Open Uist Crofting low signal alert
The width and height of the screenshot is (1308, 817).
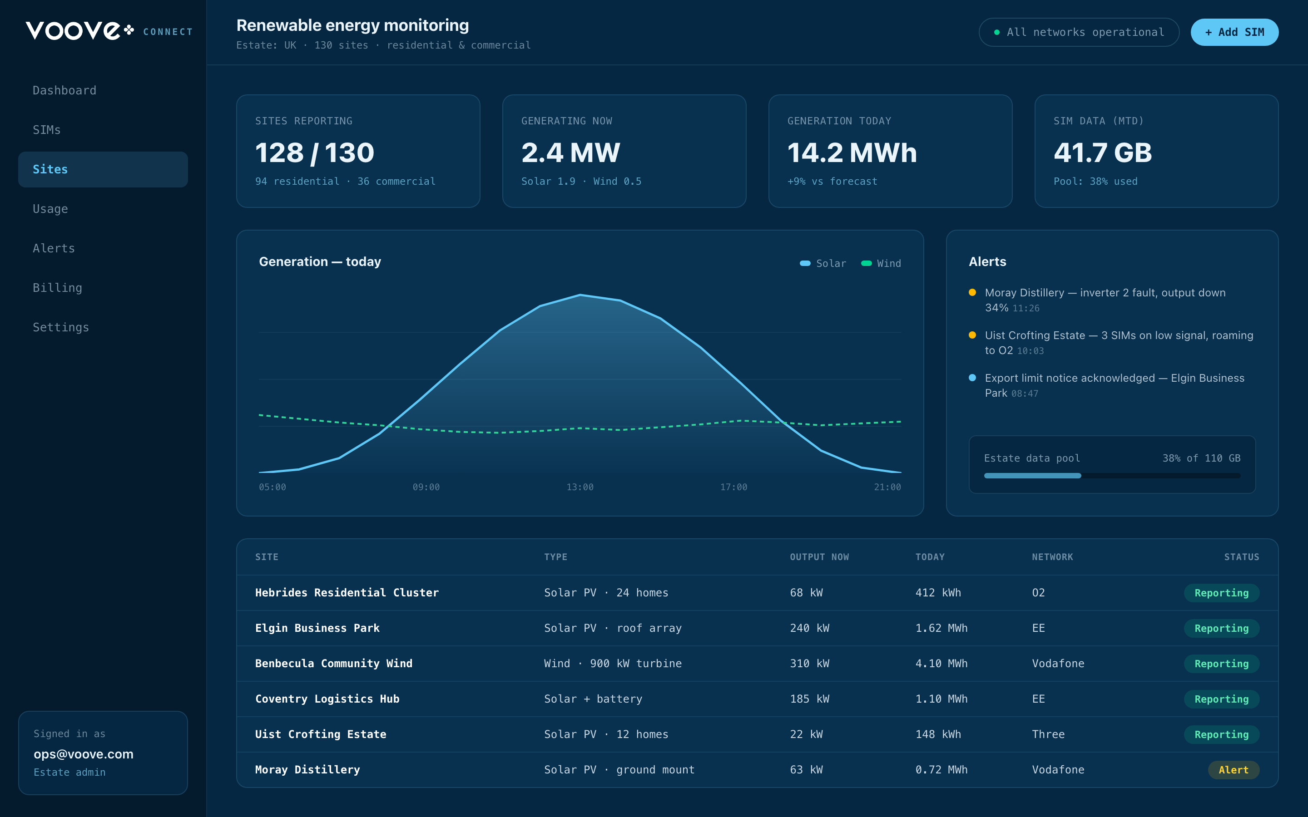(1112, 343)
